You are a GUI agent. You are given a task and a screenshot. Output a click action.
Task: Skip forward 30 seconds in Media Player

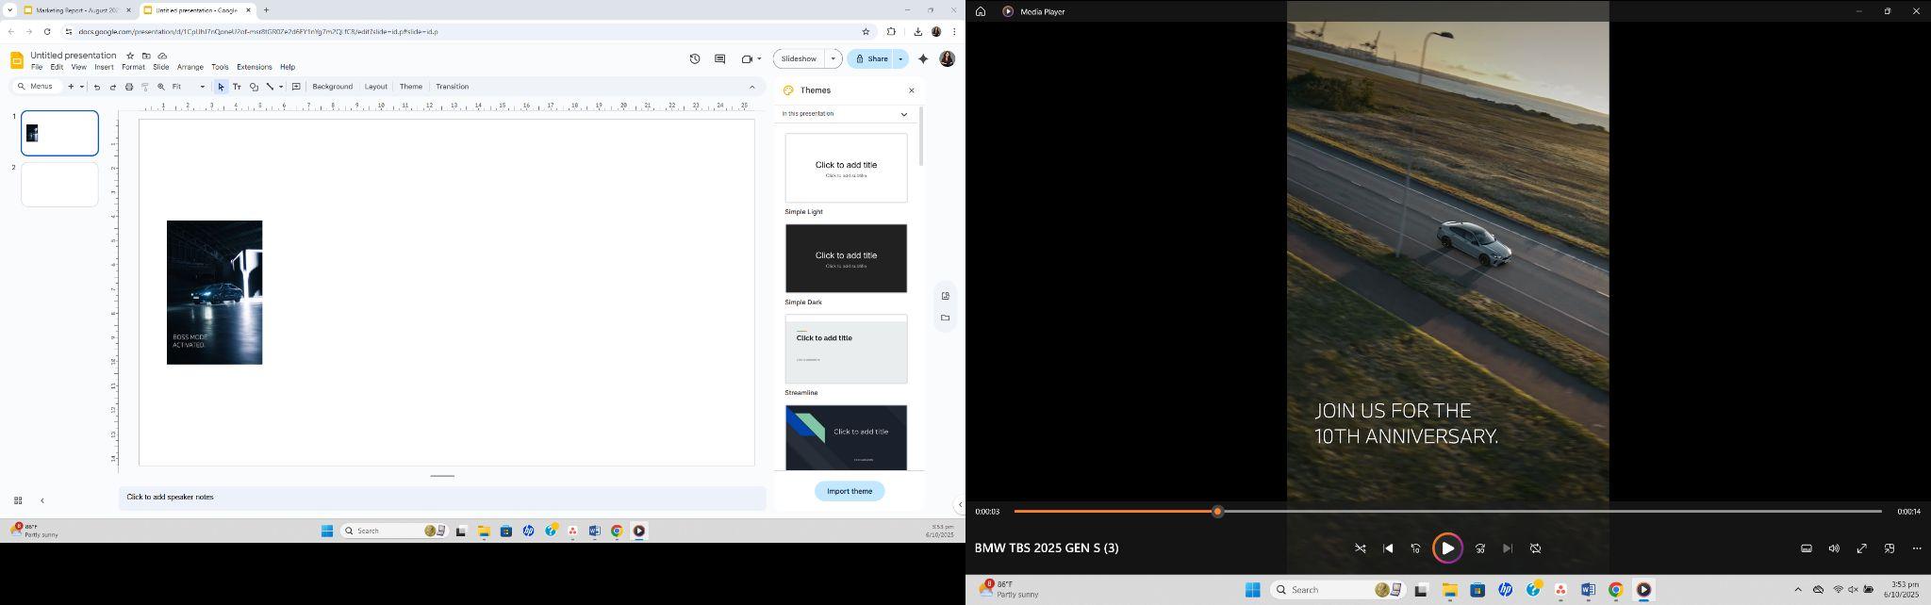coord(1480,548)
